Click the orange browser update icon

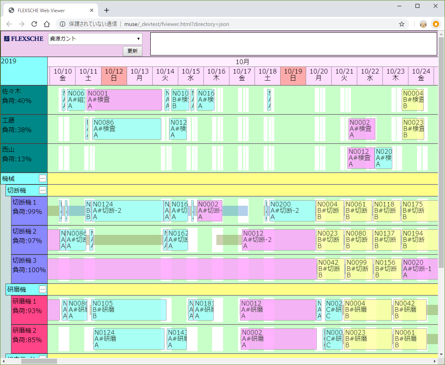pos(436,24)
